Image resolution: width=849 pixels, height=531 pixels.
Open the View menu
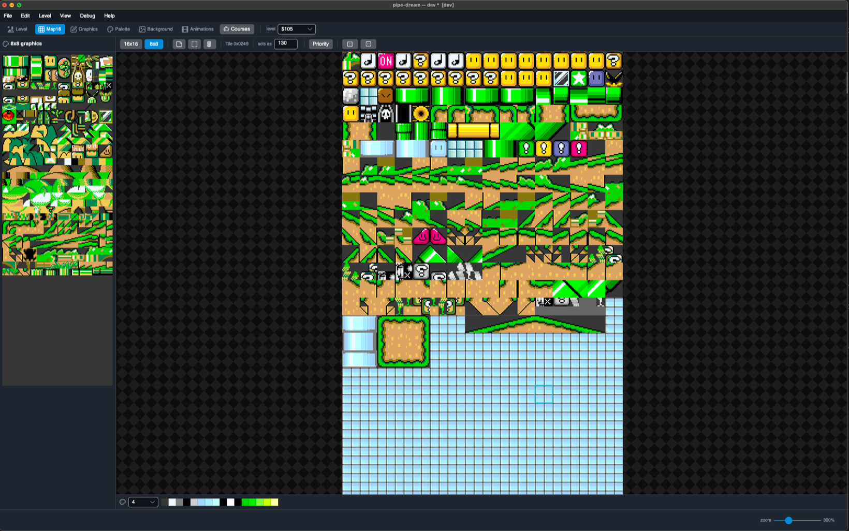(x=65, y=16)
